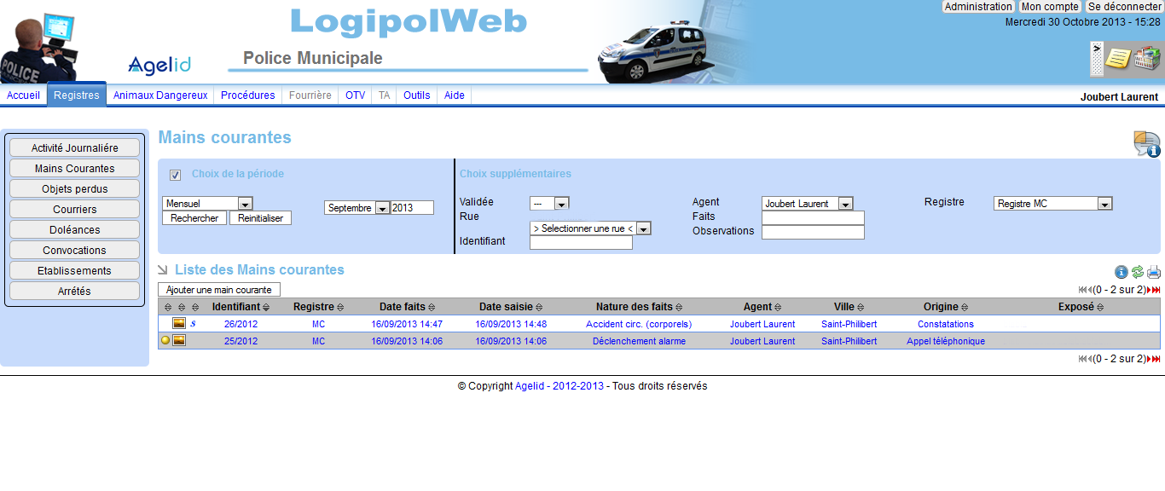Click the blue S marker on row 26/2012
Viewport: 1165px width, 491px height.
[193, 324]
